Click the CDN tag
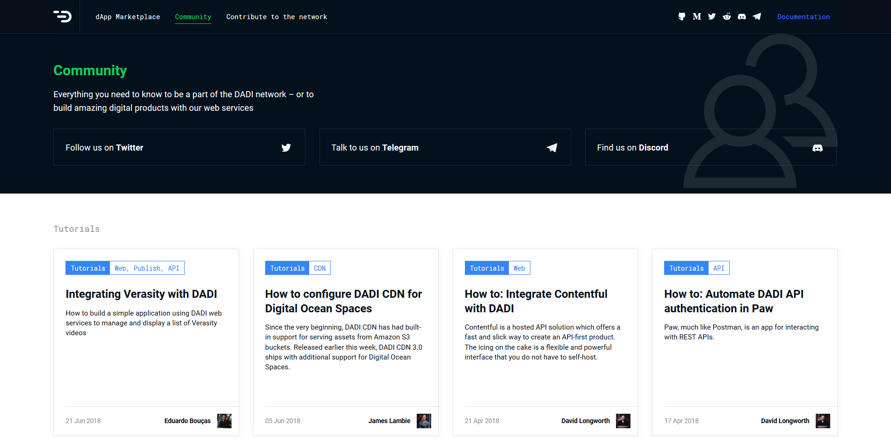This screenshot has width=891, height=439. pos(320,268)
